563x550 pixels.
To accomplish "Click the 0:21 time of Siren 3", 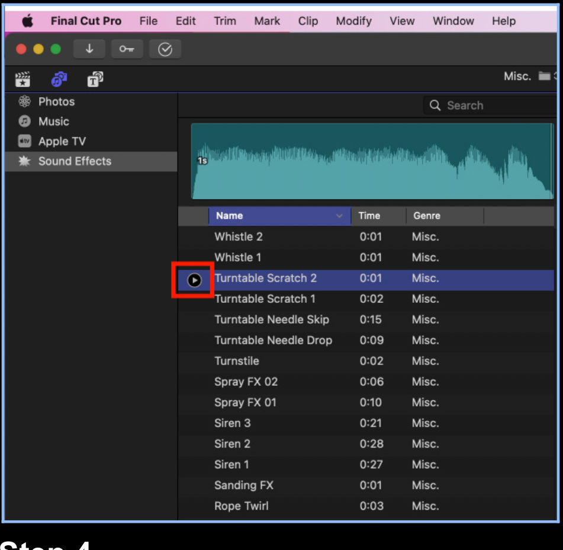I will coord(371,423).
